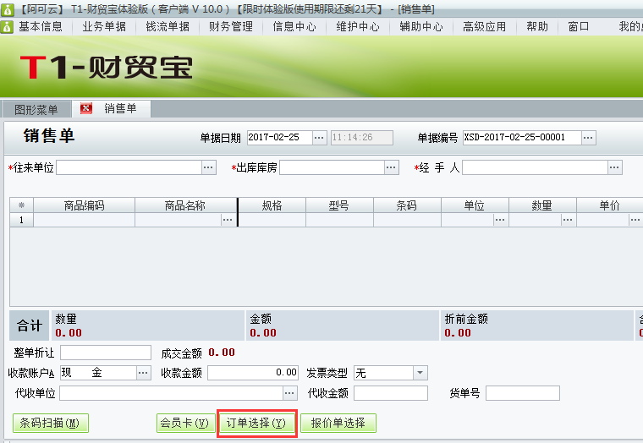The width and height of the screenshot is (643, 443).
Task: Click the 商品名称 column header
Action: (x=185, y=205)
